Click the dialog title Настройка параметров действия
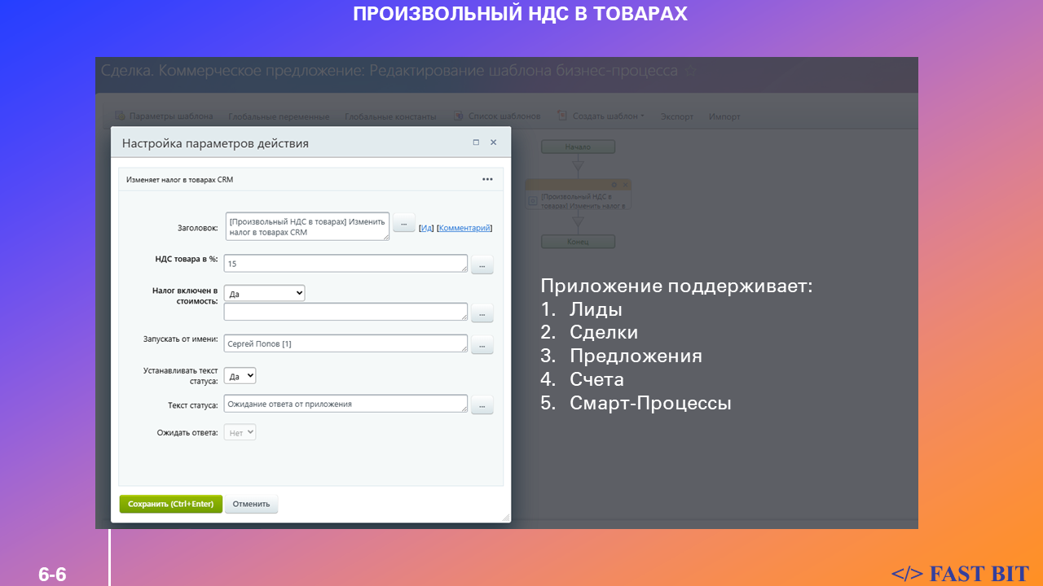 pos(215,143)
